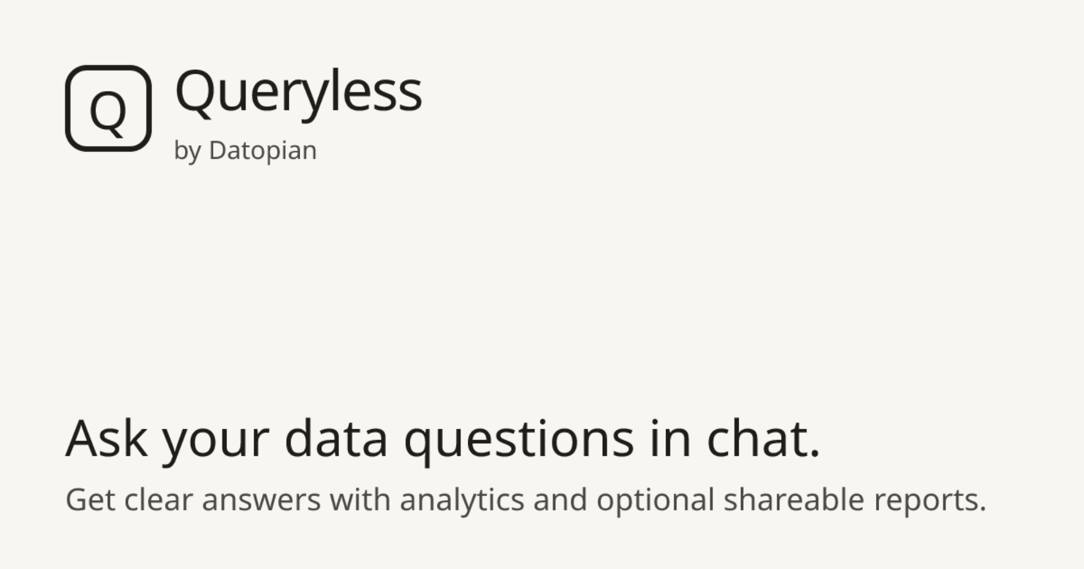Click the word "with" in the subheading

tap(360, 499)
